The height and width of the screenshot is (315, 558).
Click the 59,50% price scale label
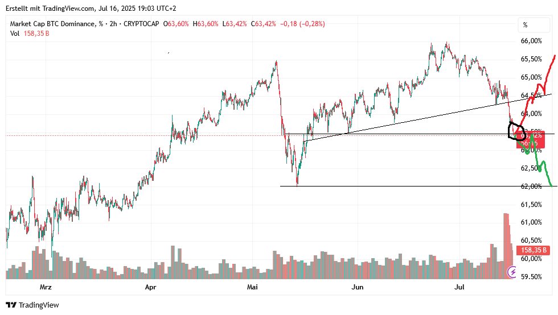[531, 277]
